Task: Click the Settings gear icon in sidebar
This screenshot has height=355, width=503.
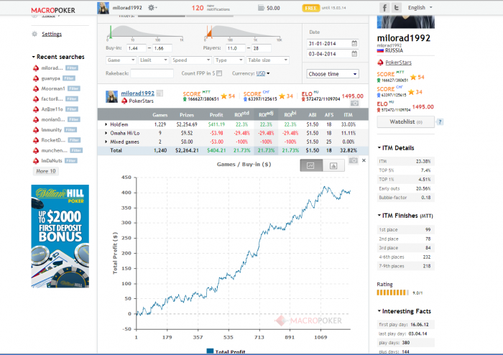Action: (34, 34)
